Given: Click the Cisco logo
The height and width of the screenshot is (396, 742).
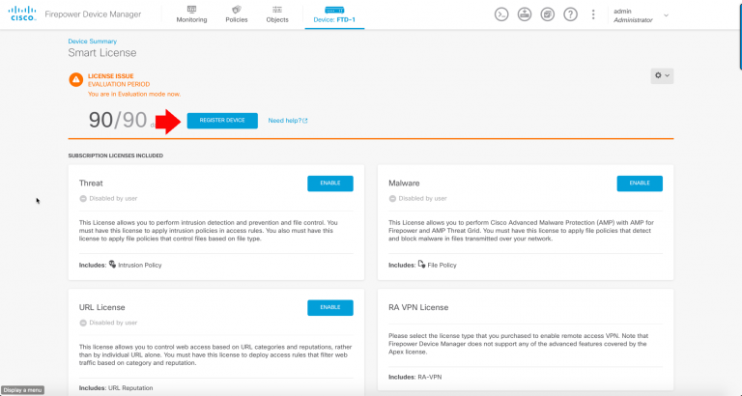Looking at the screenshot, I should (22, 14).
